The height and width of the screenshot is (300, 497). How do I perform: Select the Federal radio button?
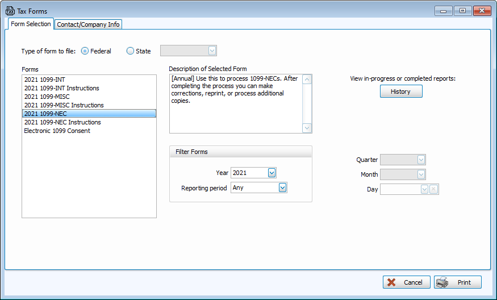[85, 51]
